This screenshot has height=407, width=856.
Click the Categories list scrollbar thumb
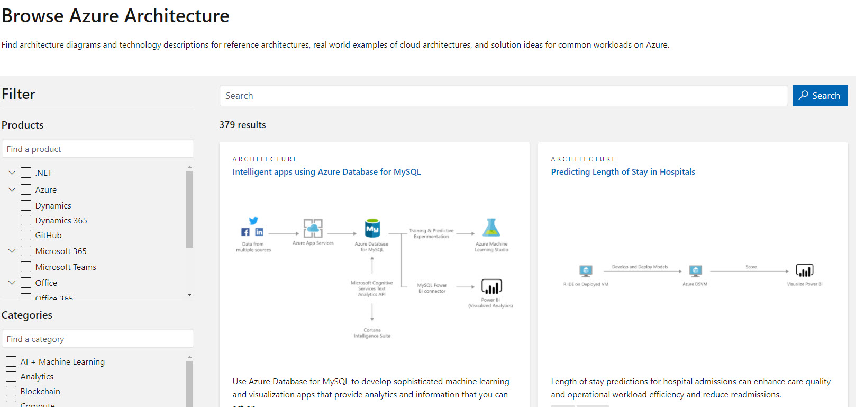click(x=189, y=384)
